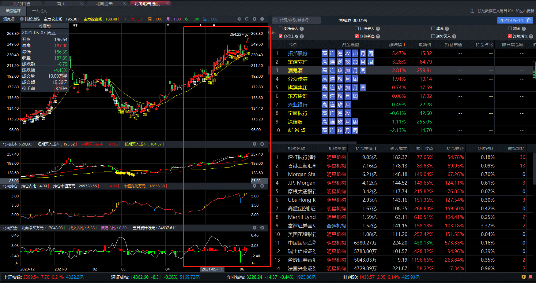Switch to 我的自选 tab
The height and width of the screenshot is (283, 536).
[x=21, y=4]
